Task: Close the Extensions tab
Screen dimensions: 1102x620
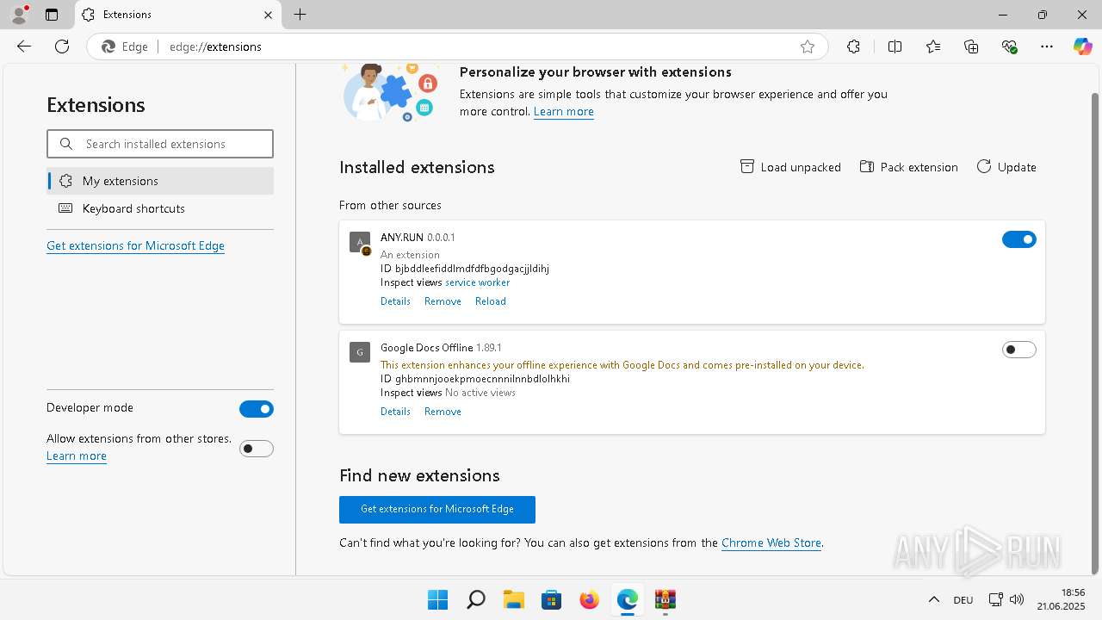Action: [x=269, y=15]
